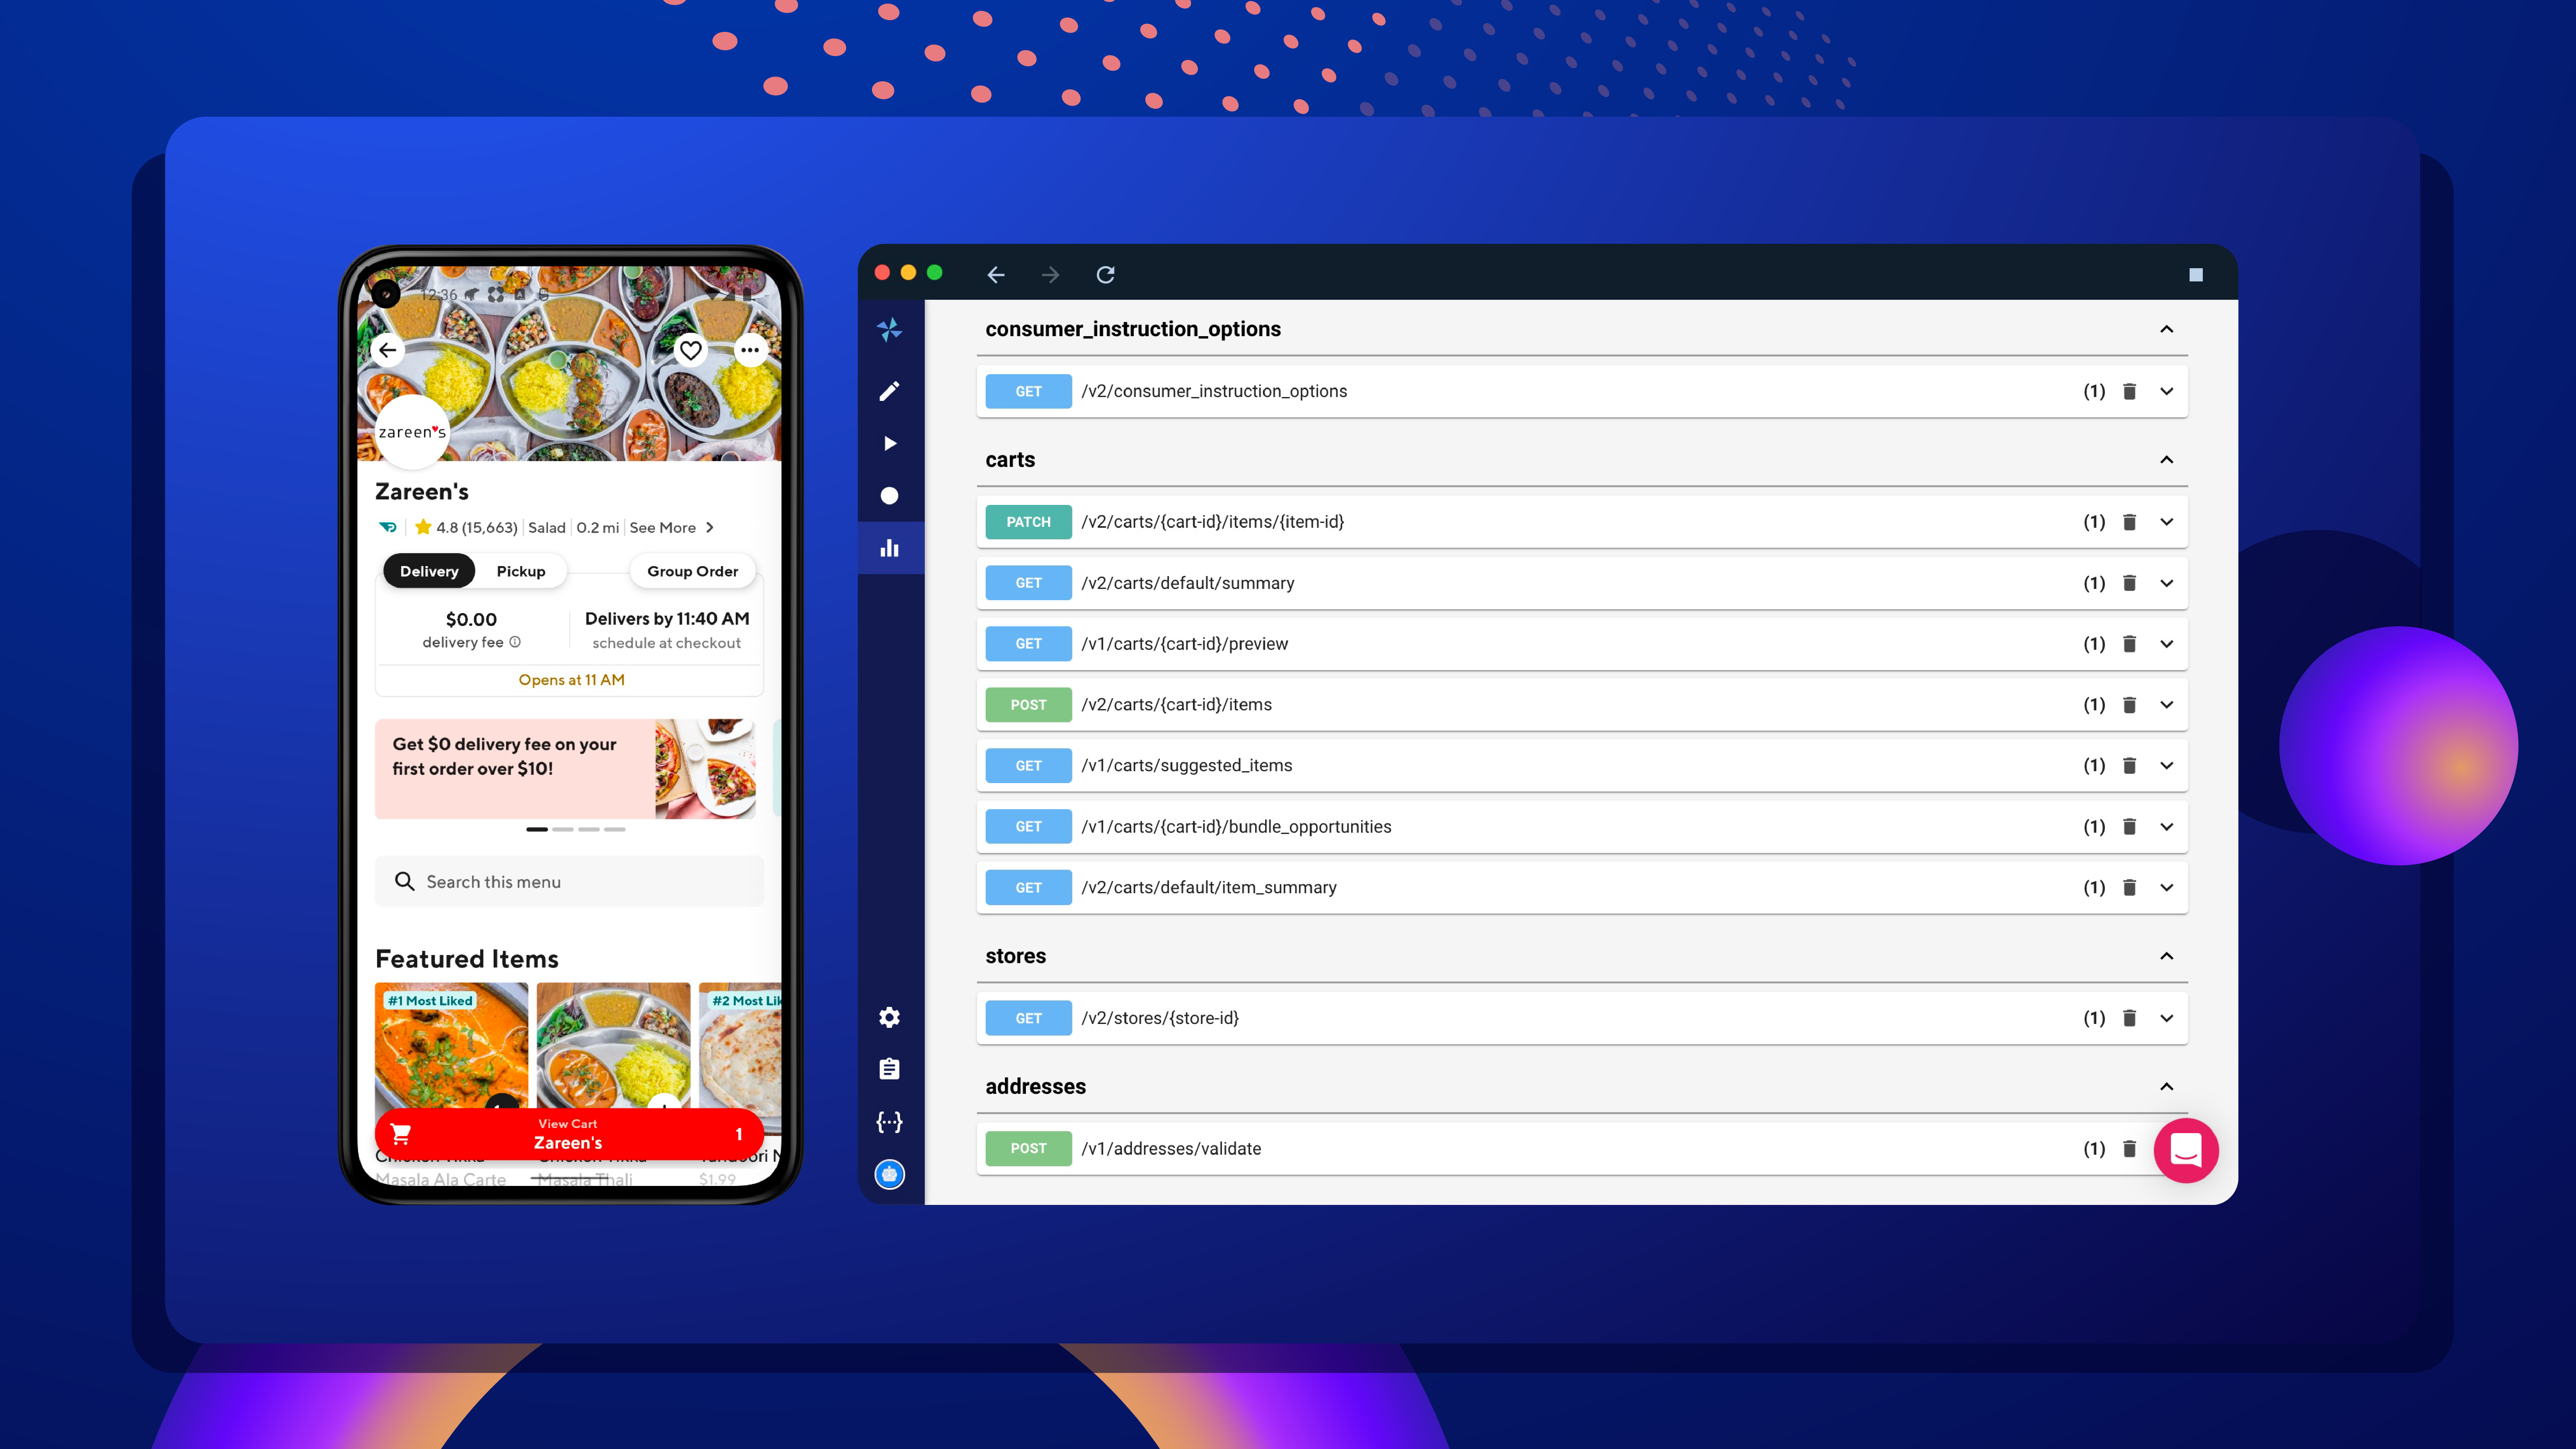The width and height of the screenshot is (2576, 1449).
Task: Open the settings gear in sidebar
Action: (889, 1017)
